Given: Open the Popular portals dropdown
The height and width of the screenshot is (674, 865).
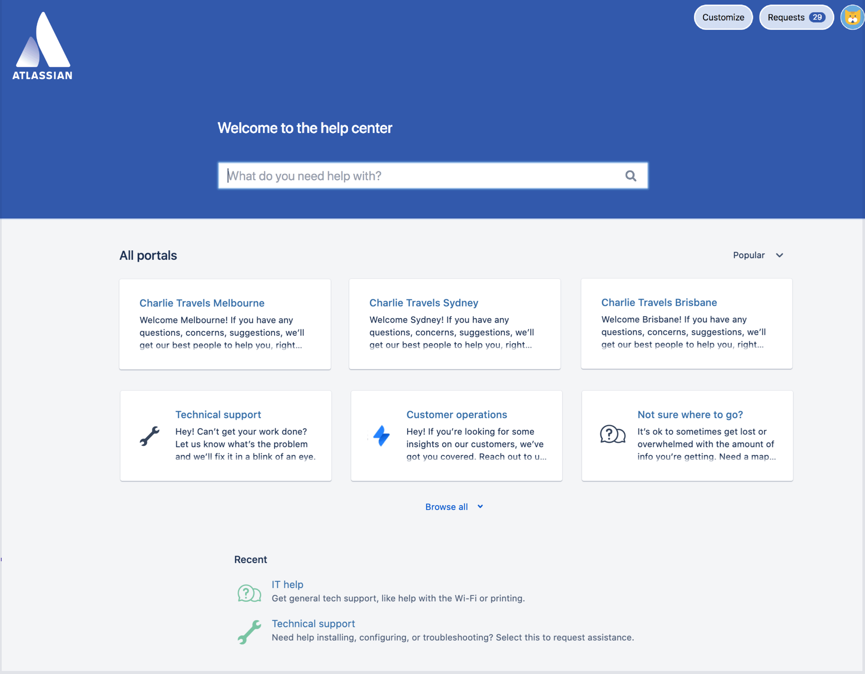Looking at the screenshot, I should [757, 255].
